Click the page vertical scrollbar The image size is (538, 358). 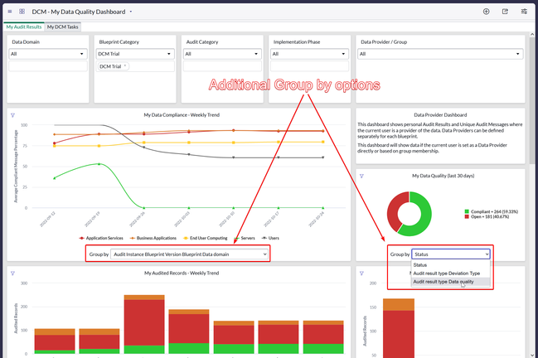[532, 99]
